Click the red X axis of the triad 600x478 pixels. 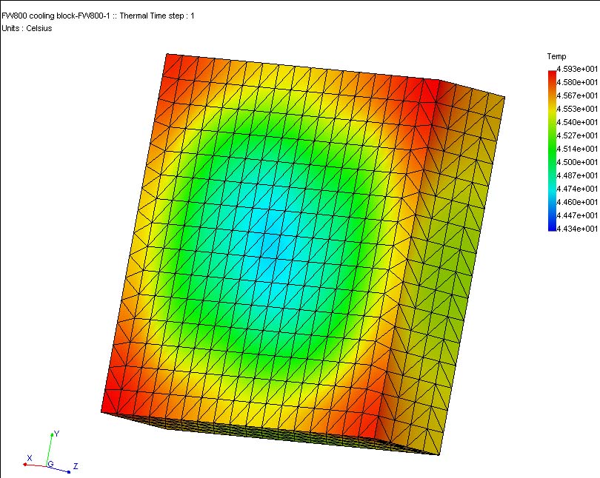(x=36, y=465)
